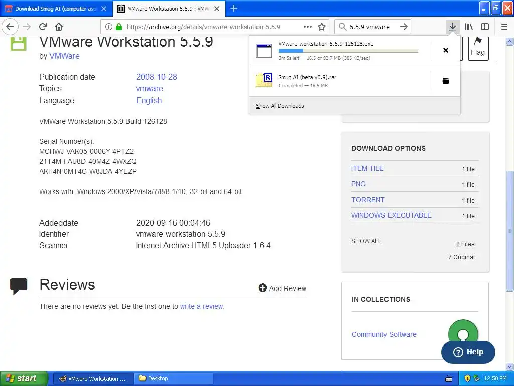Toggle the downloads panel arrow
This screenshot has width=514, height=386.
[x=452, y=27]
